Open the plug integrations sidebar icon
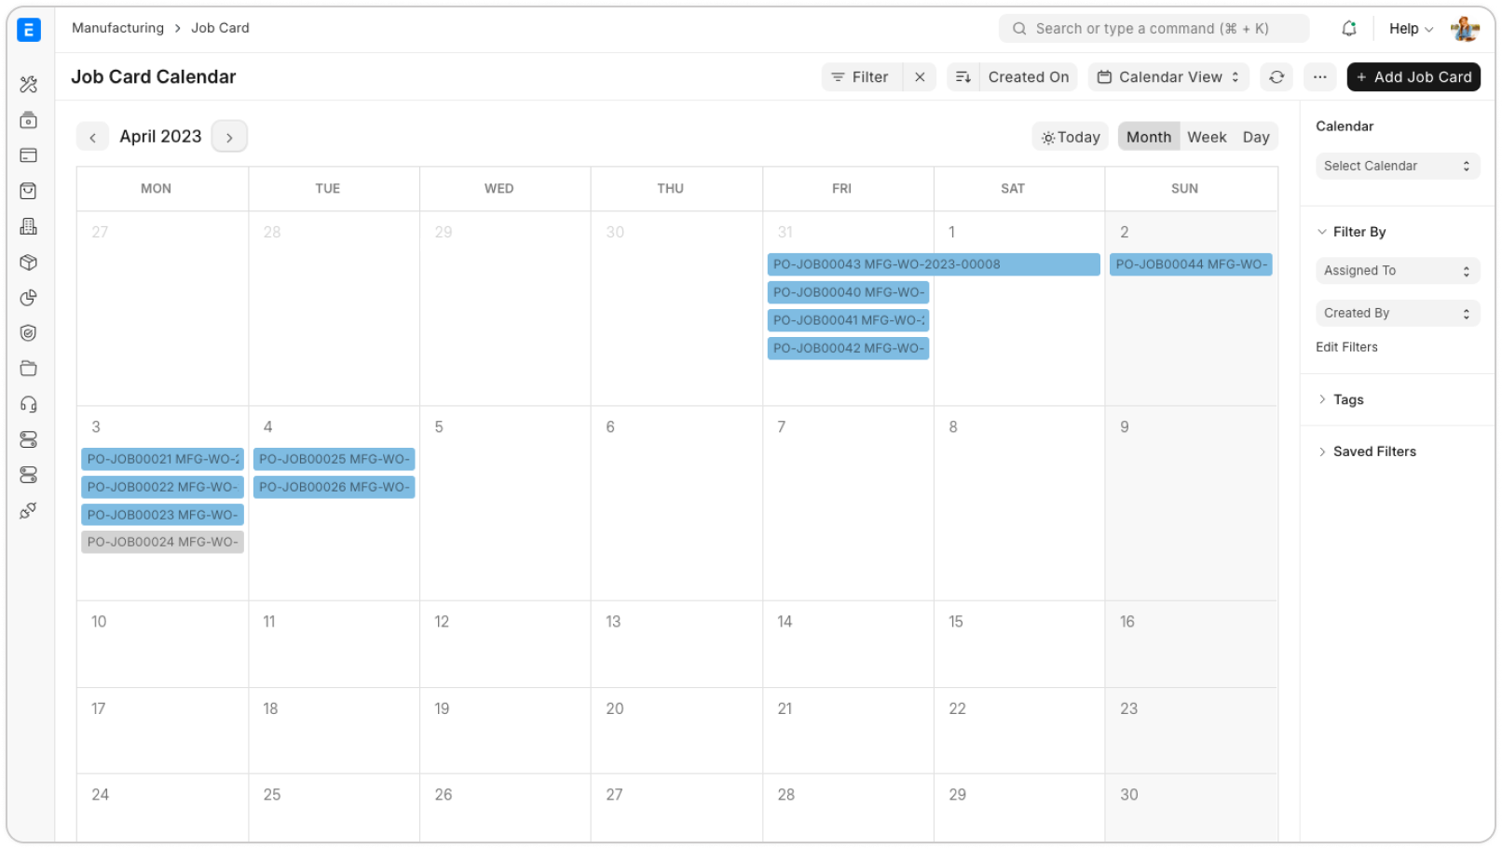The image size is (1502, 849). [x=29, y=511]
